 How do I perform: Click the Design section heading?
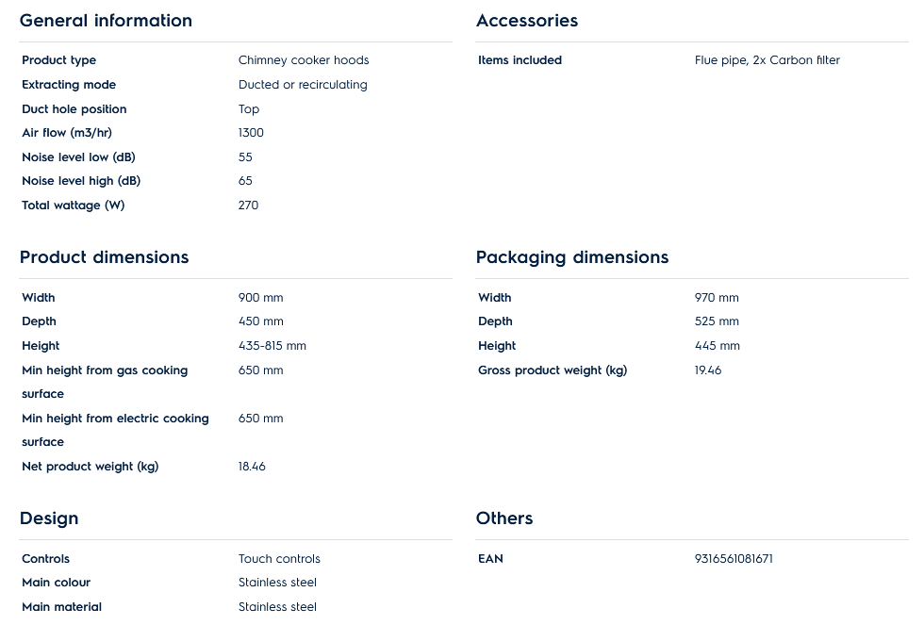click(49, 518)
